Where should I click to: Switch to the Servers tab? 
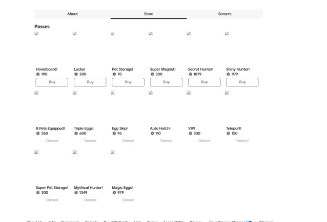coord(224,14)
